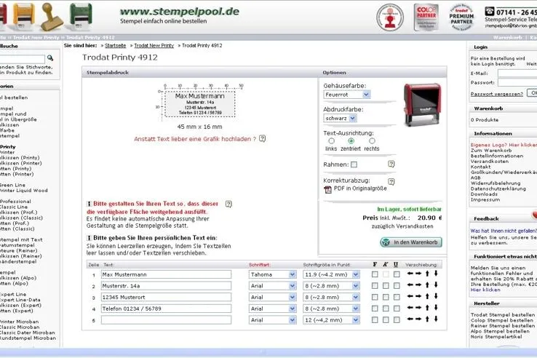Screen dimensions: 537x358
Task: Open line 1 font size 11.9 dropdown
Action: (x=331, y=274)
